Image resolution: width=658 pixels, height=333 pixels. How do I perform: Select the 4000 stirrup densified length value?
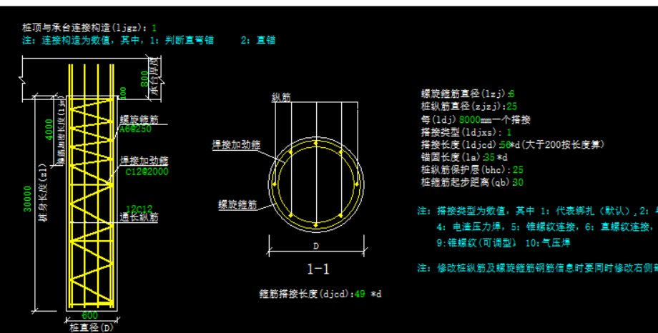pyautogui.click(x=49, y=129)
